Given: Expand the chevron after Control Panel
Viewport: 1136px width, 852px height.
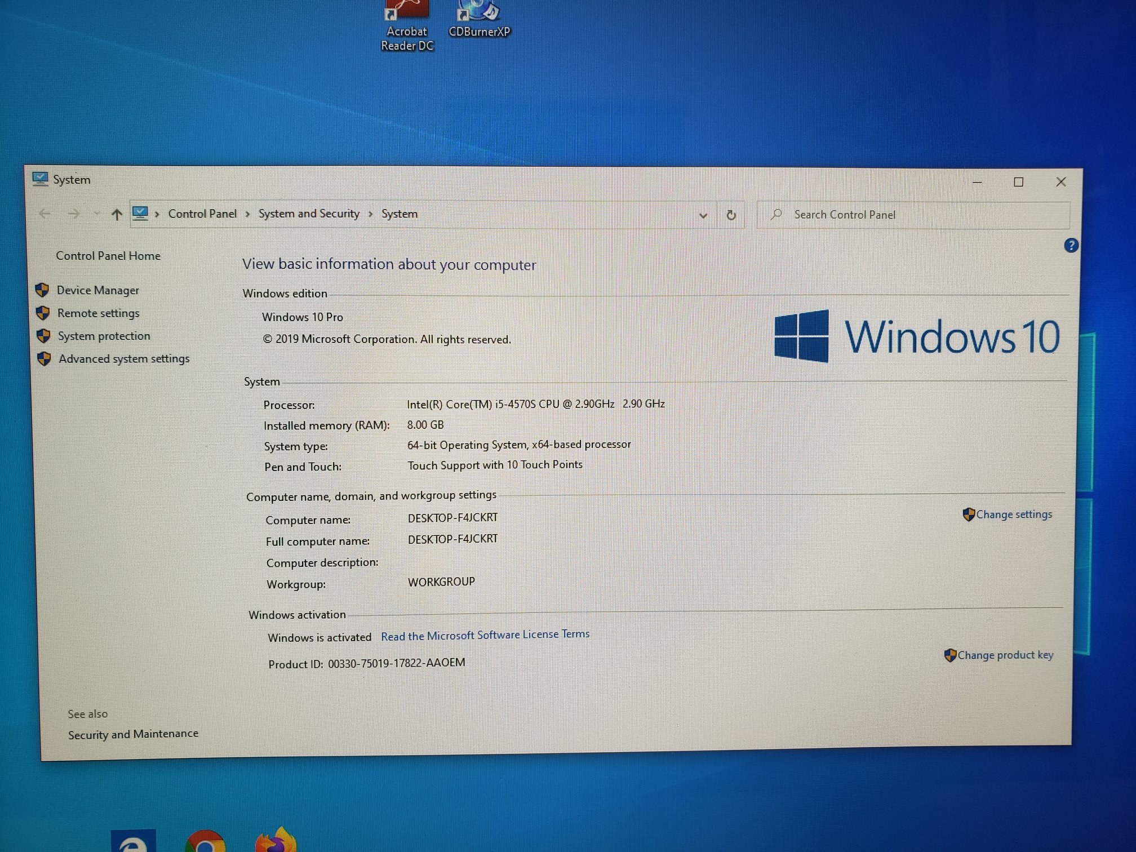Looking at the screenshot, I should click(247, 214).
